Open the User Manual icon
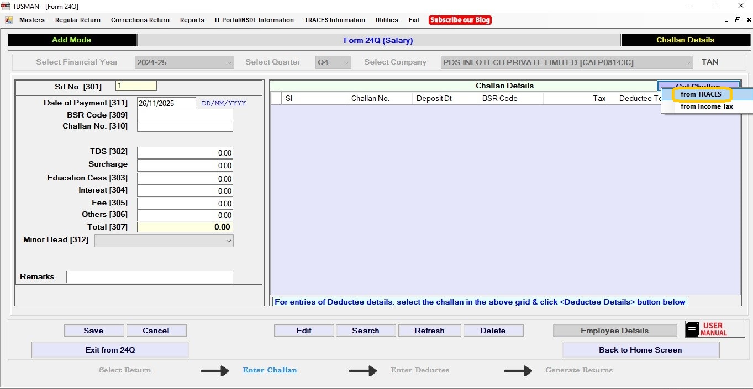Viewport: 753px width, 389px height. [714, 329]
